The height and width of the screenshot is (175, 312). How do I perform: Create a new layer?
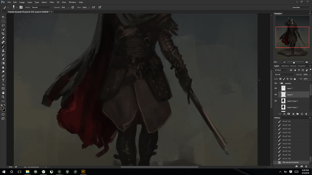point(302,114)
